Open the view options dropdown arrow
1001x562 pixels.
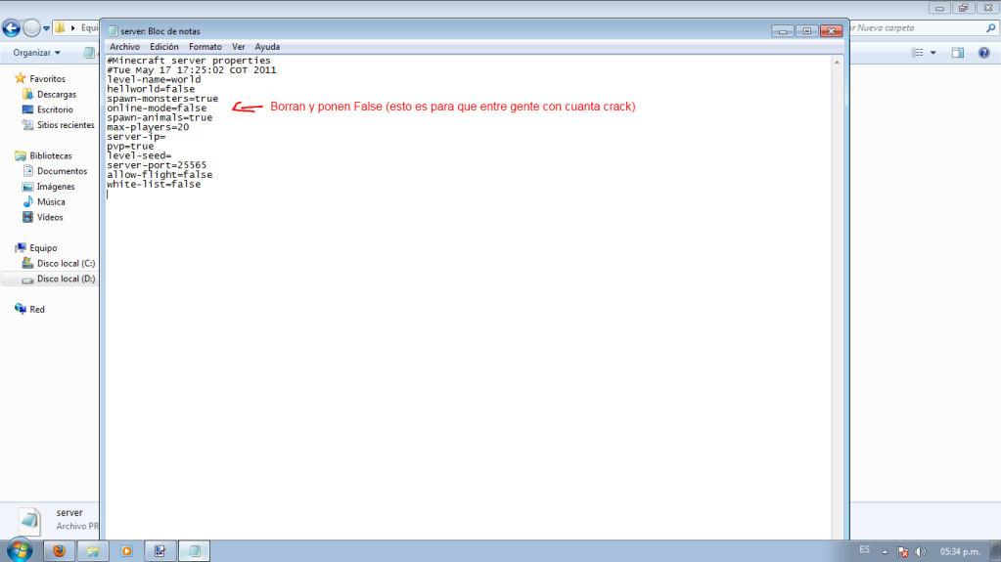coord(933,53)
